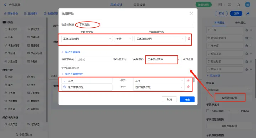Open the 后端脚本 toolbar item
This screenshot has height=138, width=256.
point(31,14)
